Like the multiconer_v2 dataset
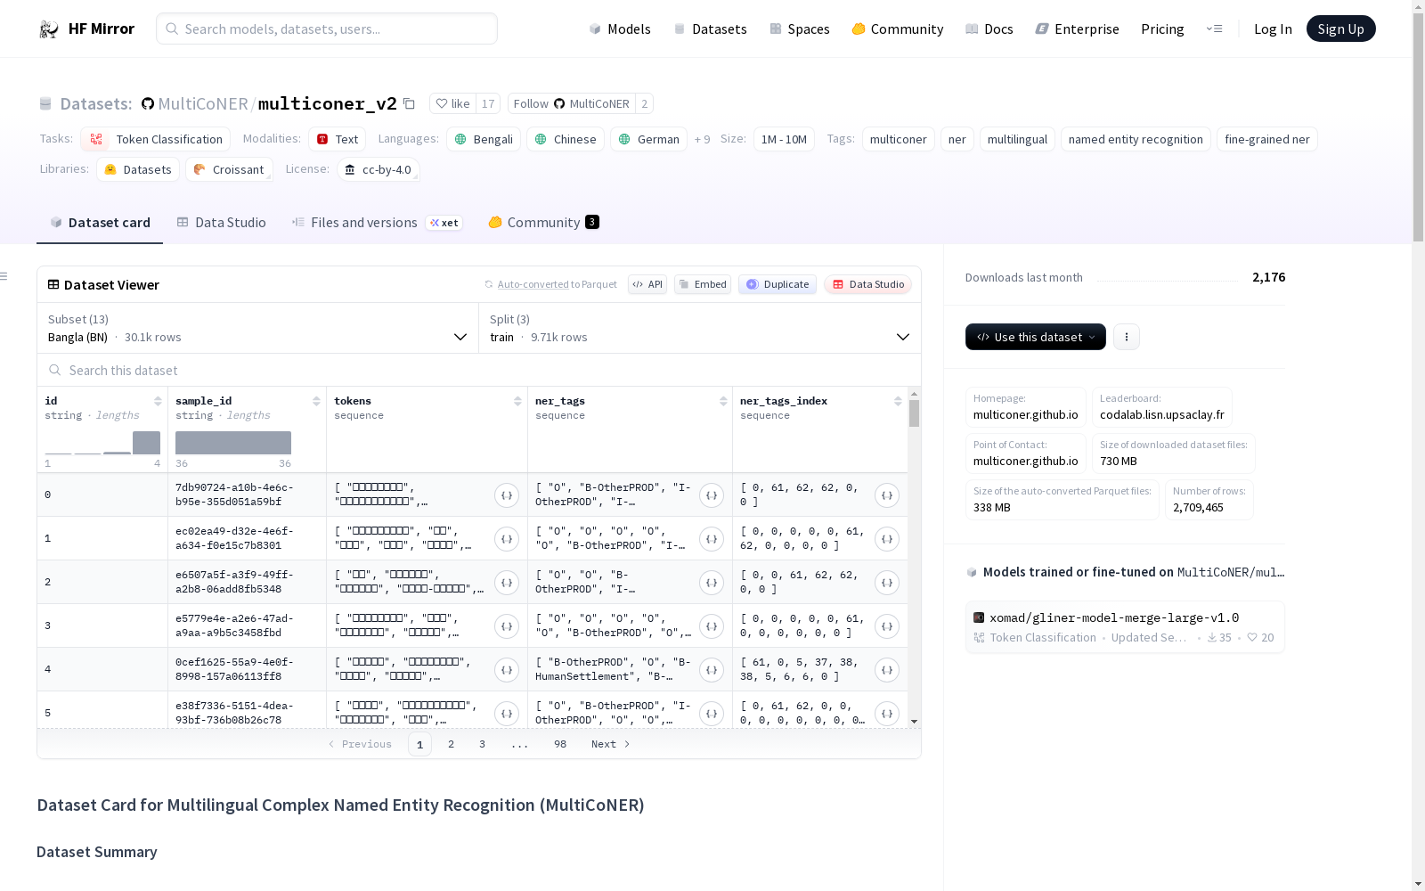Image resolution: width=1425 pixels, height=891 pixels. click(x=453, y=103)
